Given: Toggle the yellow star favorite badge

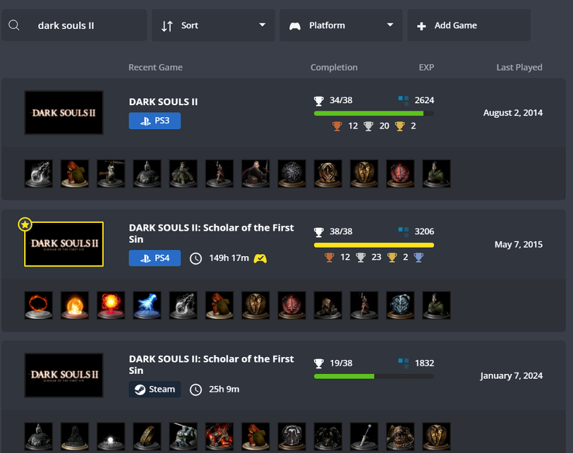Looking at the screenshot, I should (25, 225).
